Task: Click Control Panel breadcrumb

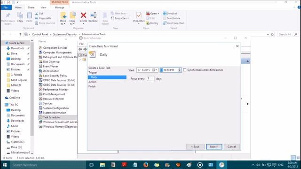Action: [40, 34]
